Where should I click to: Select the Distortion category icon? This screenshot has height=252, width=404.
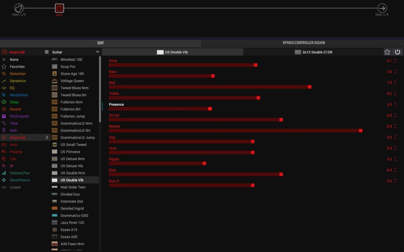4,74
